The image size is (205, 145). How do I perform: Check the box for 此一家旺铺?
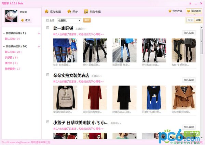[48, 28]
